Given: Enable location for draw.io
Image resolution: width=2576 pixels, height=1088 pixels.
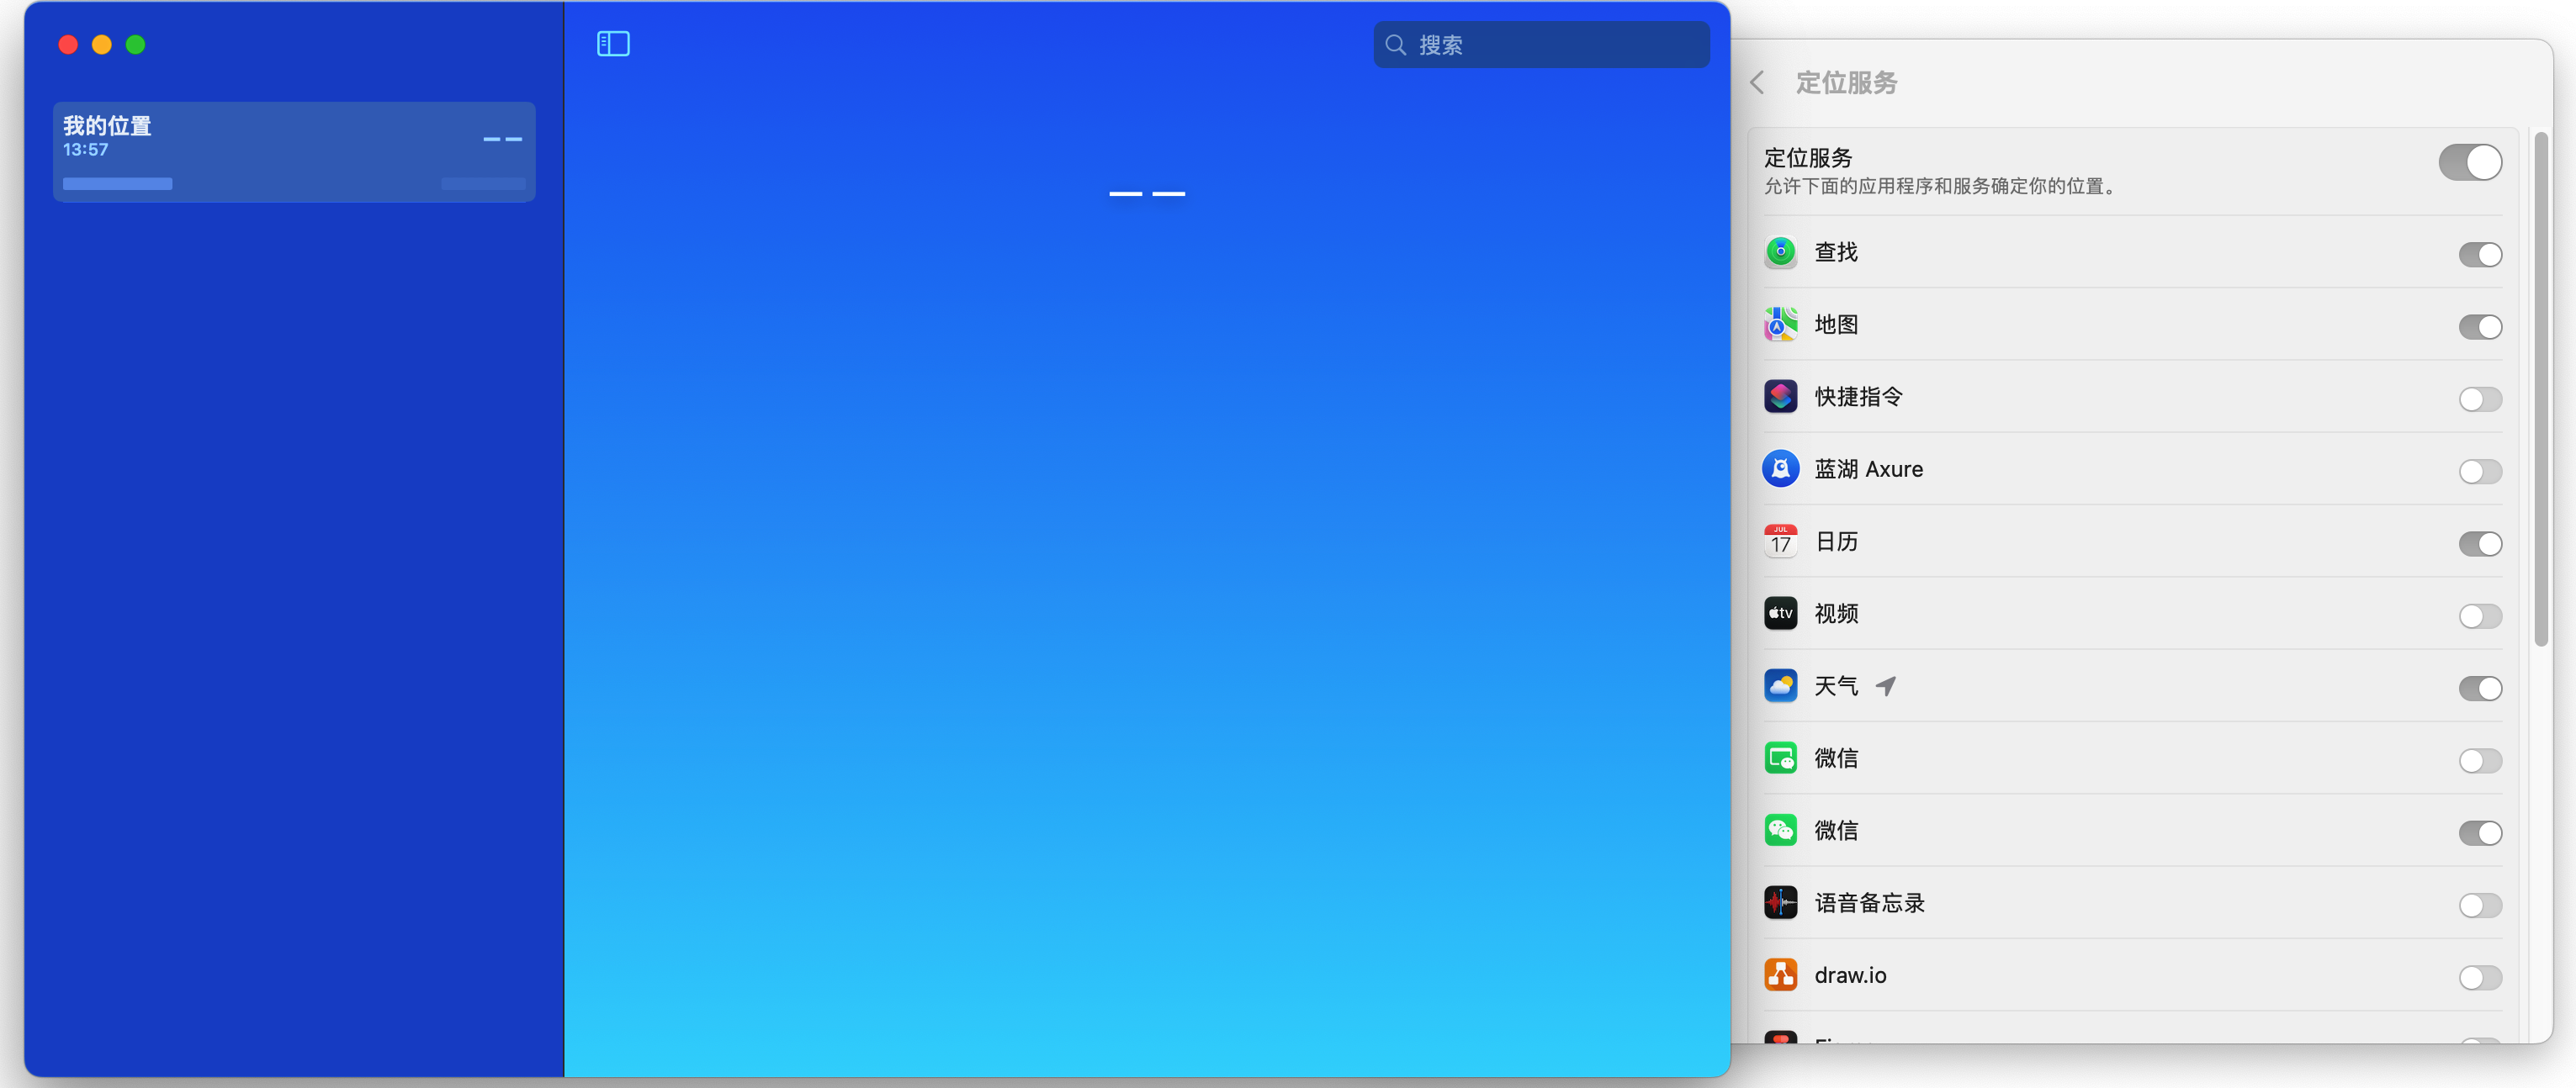Looking at the screenshot, I should pos(2479,977).
